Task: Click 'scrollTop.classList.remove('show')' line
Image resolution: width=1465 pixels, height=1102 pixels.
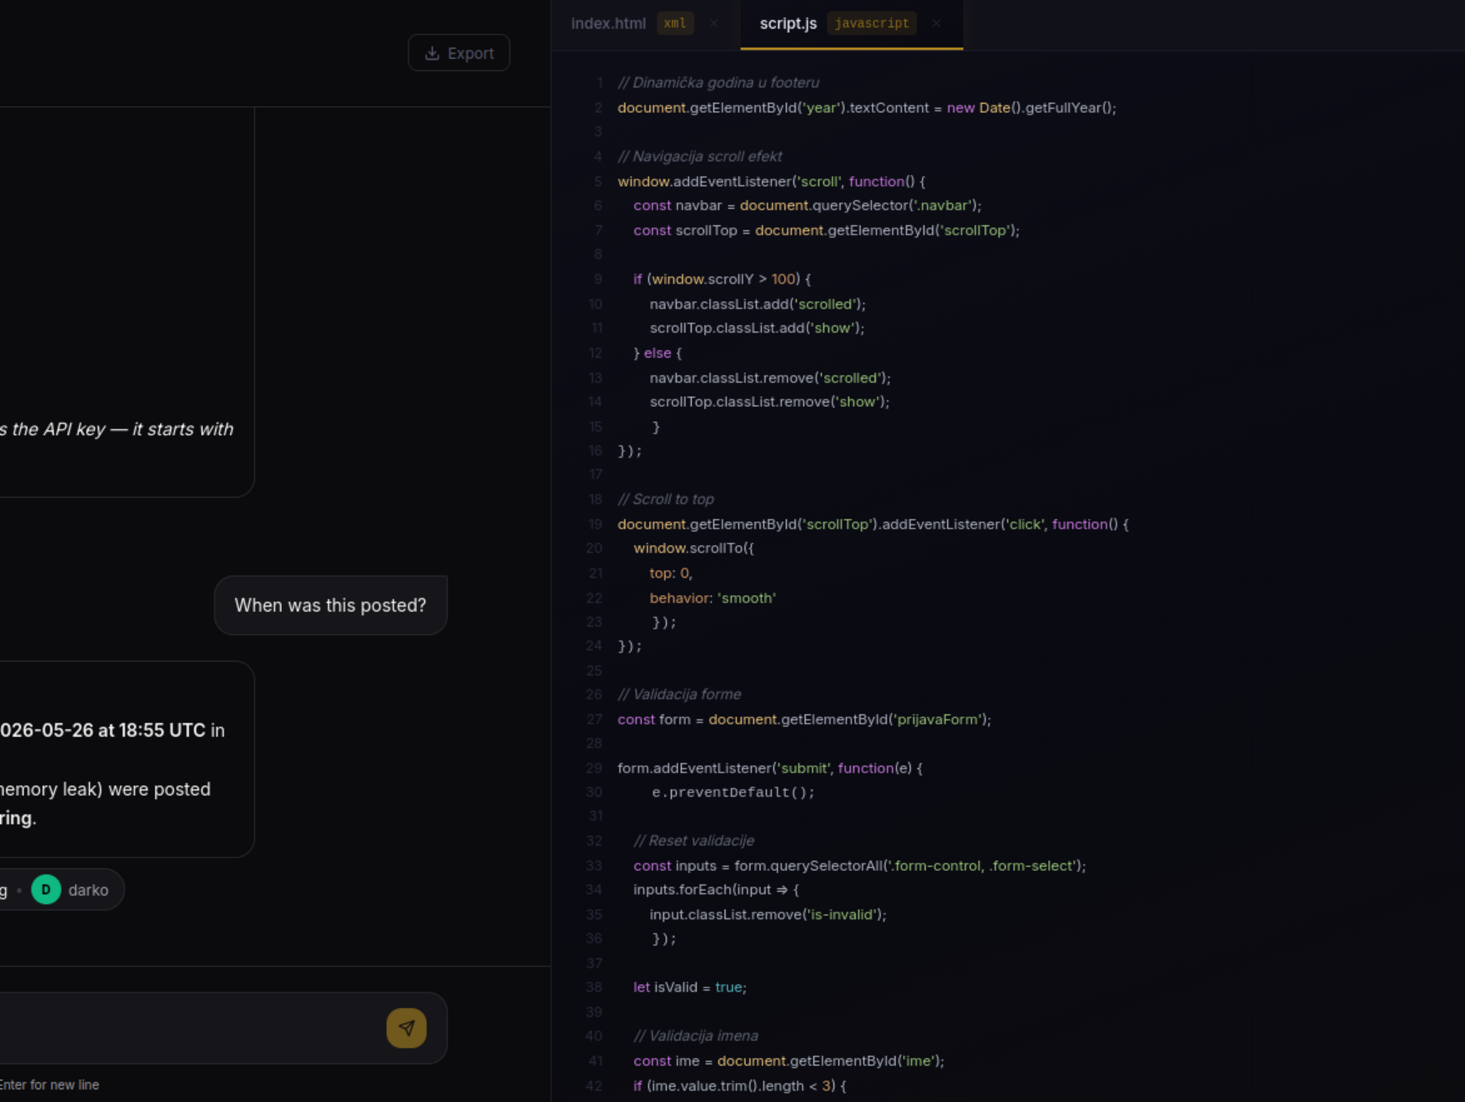Action: point(769,402)
